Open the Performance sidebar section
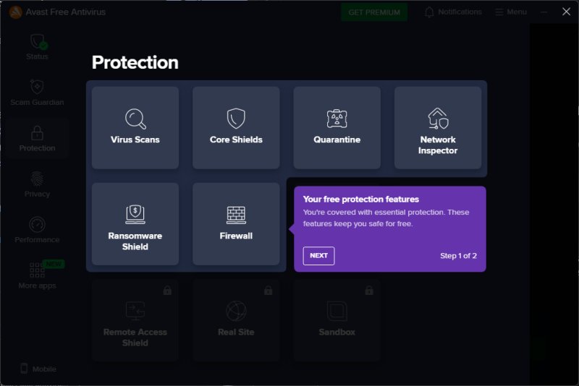Image resolution: width=579 pixels, height=386 pixels. [x=37, y=230]
